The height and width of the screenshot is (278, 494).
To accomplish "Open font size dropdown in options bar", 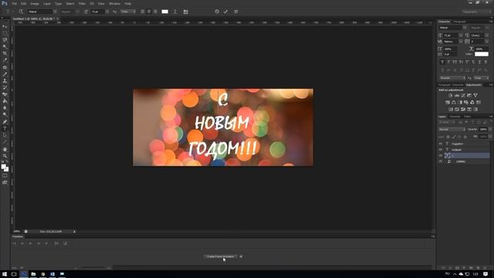I will point(107,12).
